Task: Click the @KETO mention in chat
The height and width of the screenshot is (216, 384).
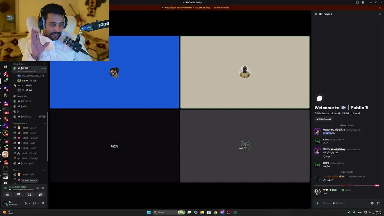Action: pos(327,133)
